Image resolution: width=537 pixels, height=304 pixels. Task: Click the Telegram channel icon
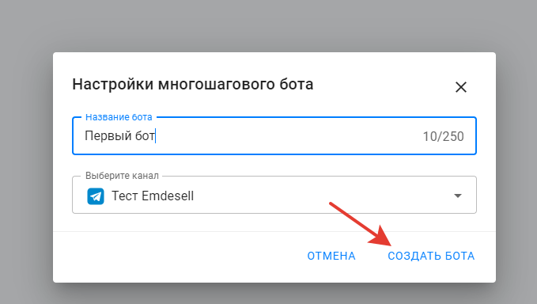pyautogui.click(x=96, y=196)
